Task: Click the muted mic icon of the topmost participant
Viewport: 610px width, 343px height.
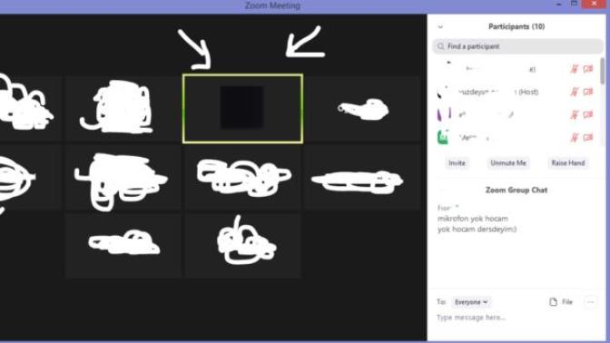Action: click(575, 69)
